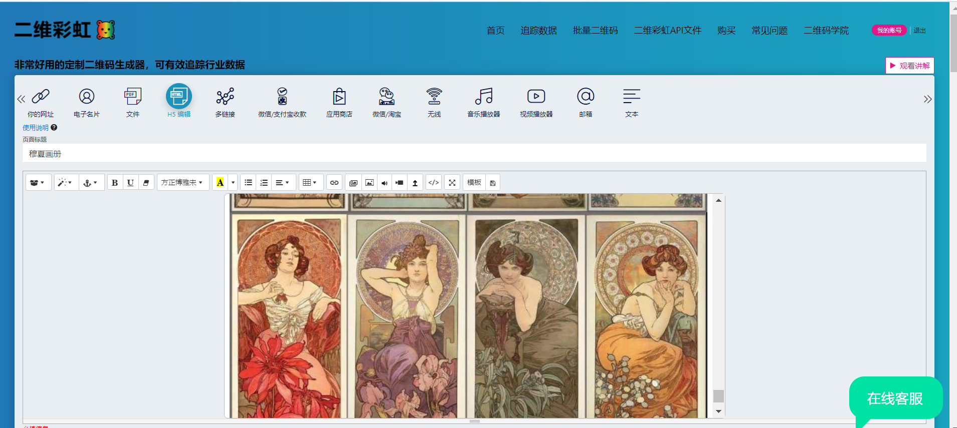Open the 购买 purchase menu
This screenshot has height=428, width=957.
(726, 31)
